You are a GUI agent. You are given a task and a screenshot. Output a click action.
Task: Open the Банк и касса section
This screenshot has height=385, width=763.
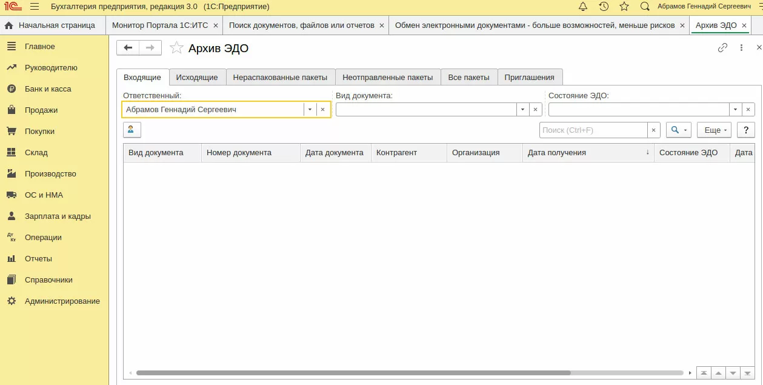[54, 89]
